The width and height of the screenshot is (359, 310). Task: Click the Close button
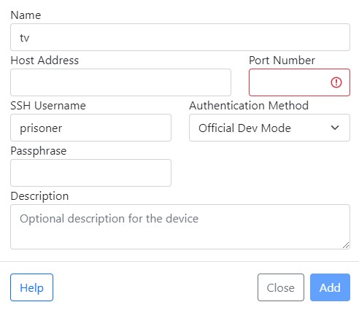[x=281, y=287]
